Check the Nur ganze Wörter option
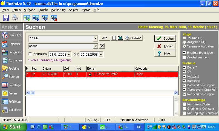Screen dimensions: 219x131 click(185, 104)
